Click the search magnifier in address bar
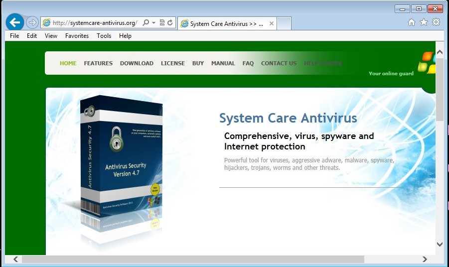449x267 pixels. tap(146, 22)
